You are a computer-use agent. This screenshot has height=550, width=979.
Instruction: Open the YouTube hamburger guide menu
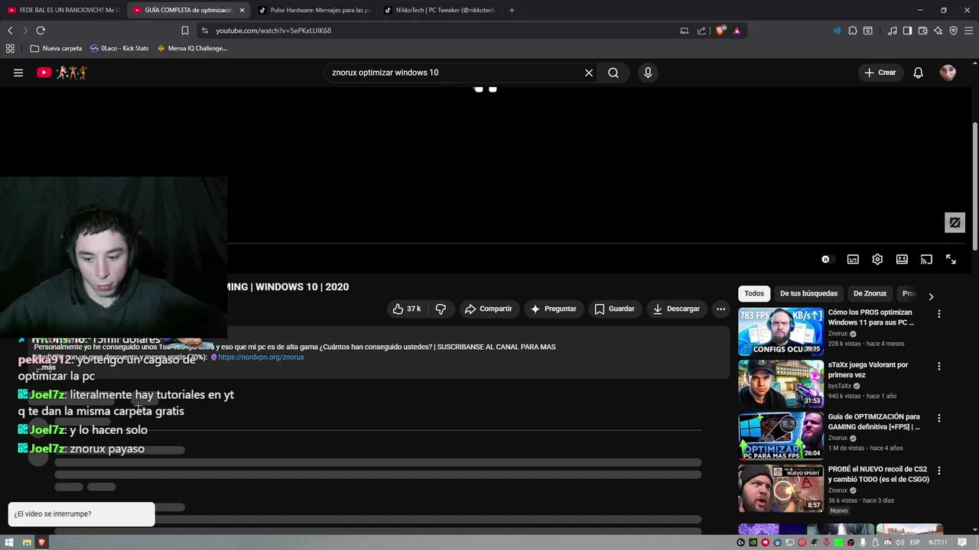coord(18,73)
